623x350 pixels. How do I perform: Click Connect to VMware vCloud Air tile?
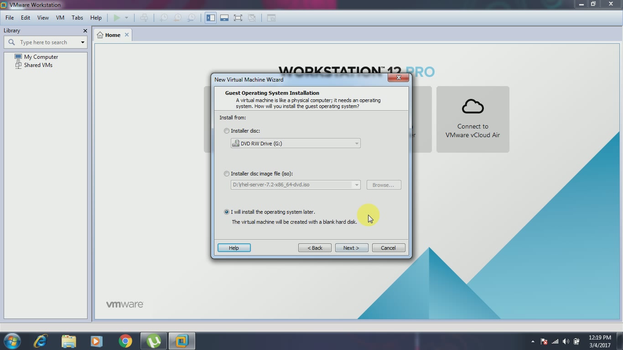tap(473, 119)
